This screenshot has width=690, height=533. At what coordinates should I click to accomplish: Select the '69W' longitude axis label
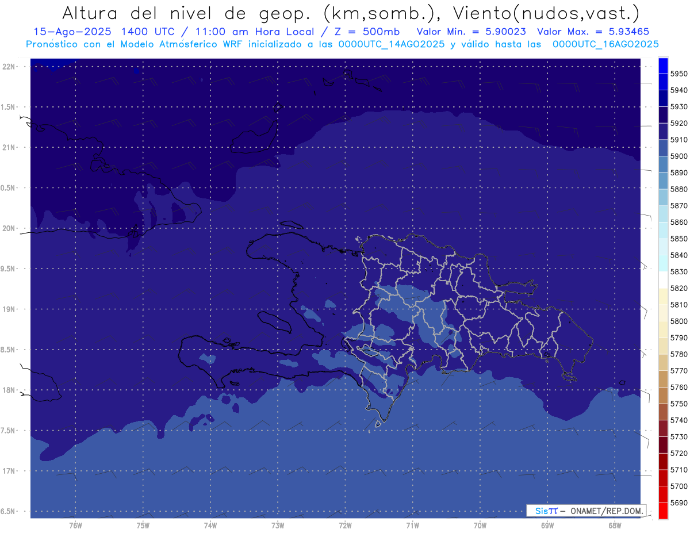coord(547,526)
